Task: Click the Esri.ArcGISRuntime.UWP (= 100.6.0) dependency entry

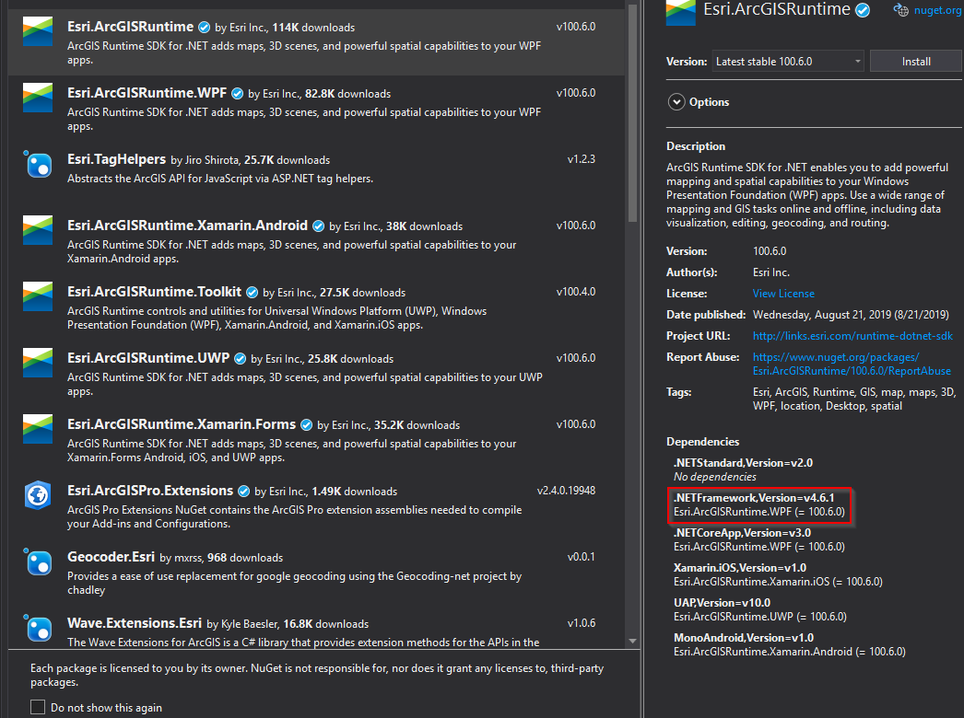Action: tap(760, 617)
